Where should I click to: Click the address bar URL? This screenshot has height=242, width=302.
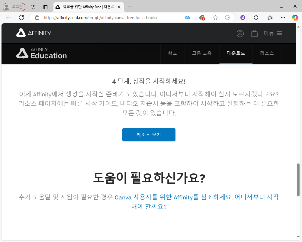[101, 18]
